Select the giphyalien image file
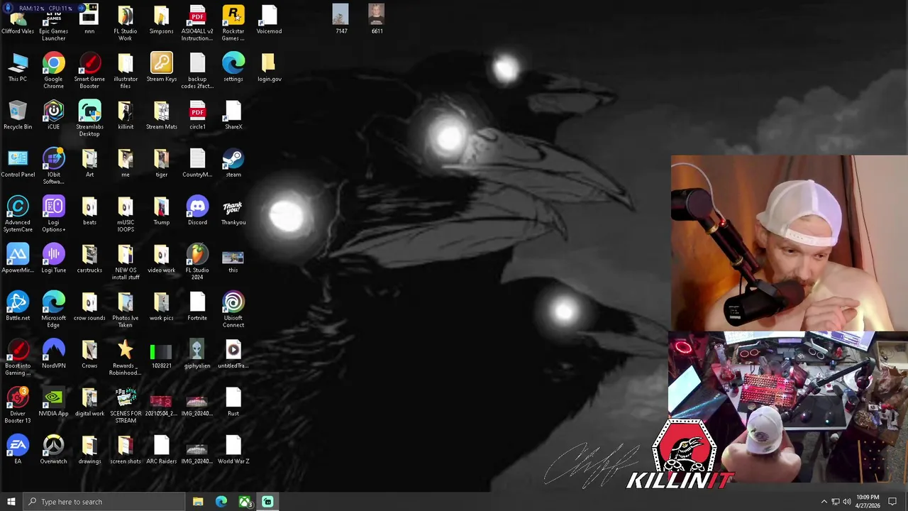Screen dimensions: 908x511 click(197, 353)
